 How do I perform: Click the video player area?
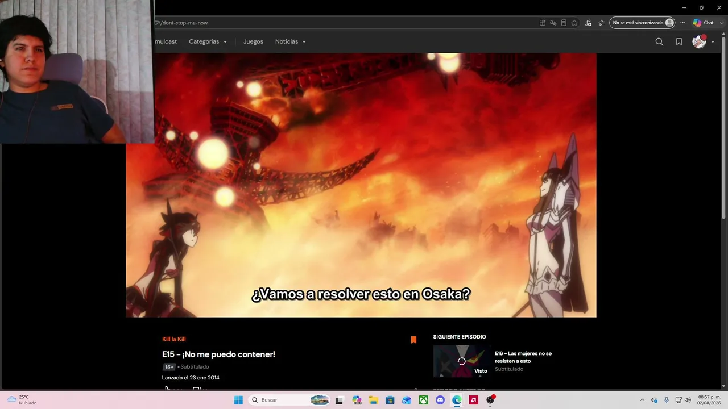click(x=361, y=185)
